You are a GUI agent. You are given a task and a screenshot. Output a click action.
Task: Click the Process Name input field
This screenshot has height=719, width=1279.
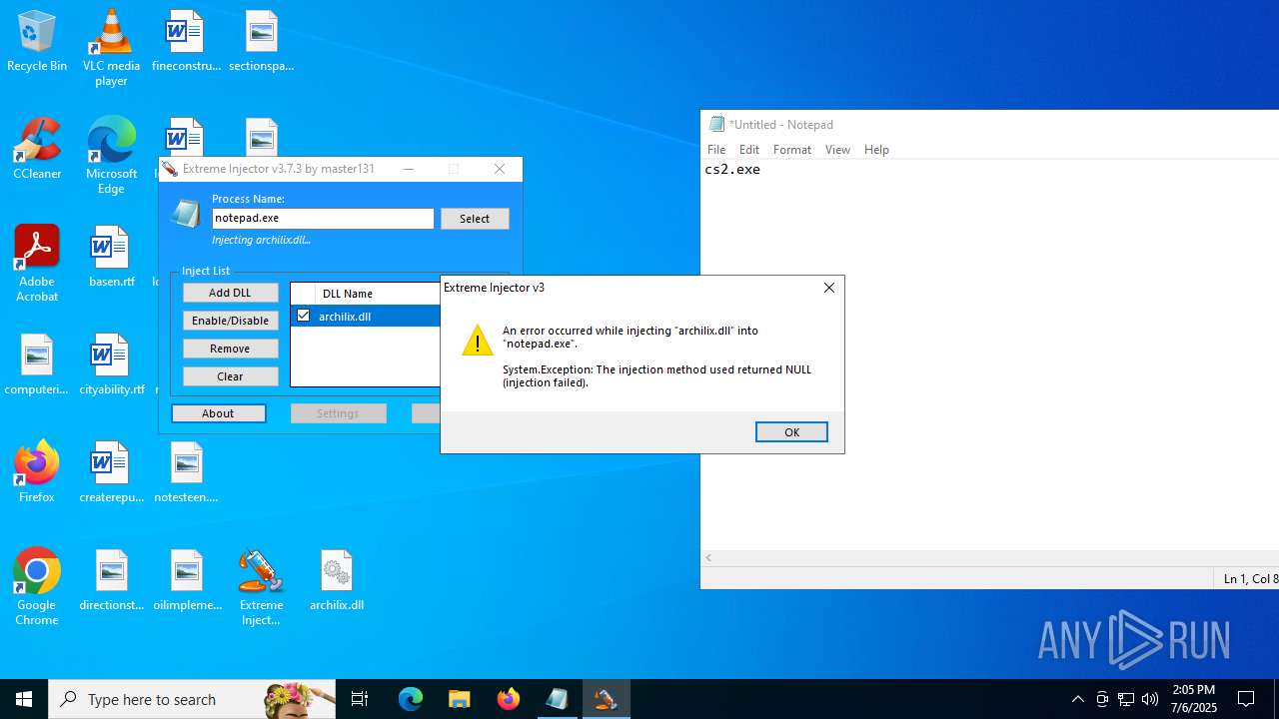[x=323, y=219]
